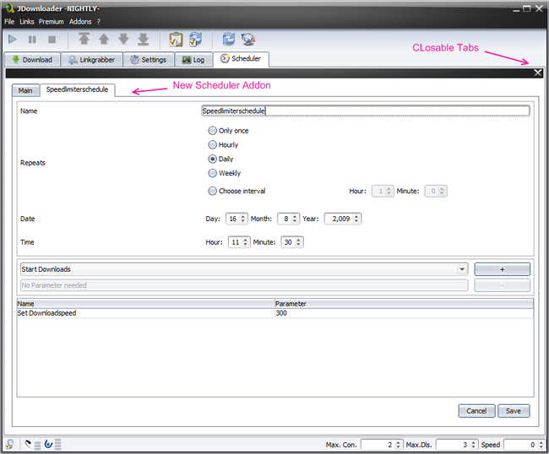Click the Time Minute spinner showing 30

click(292, 242)
